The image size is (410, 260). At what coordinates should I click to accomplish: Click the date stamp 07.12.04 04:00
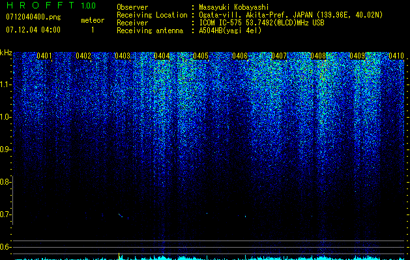33,30
